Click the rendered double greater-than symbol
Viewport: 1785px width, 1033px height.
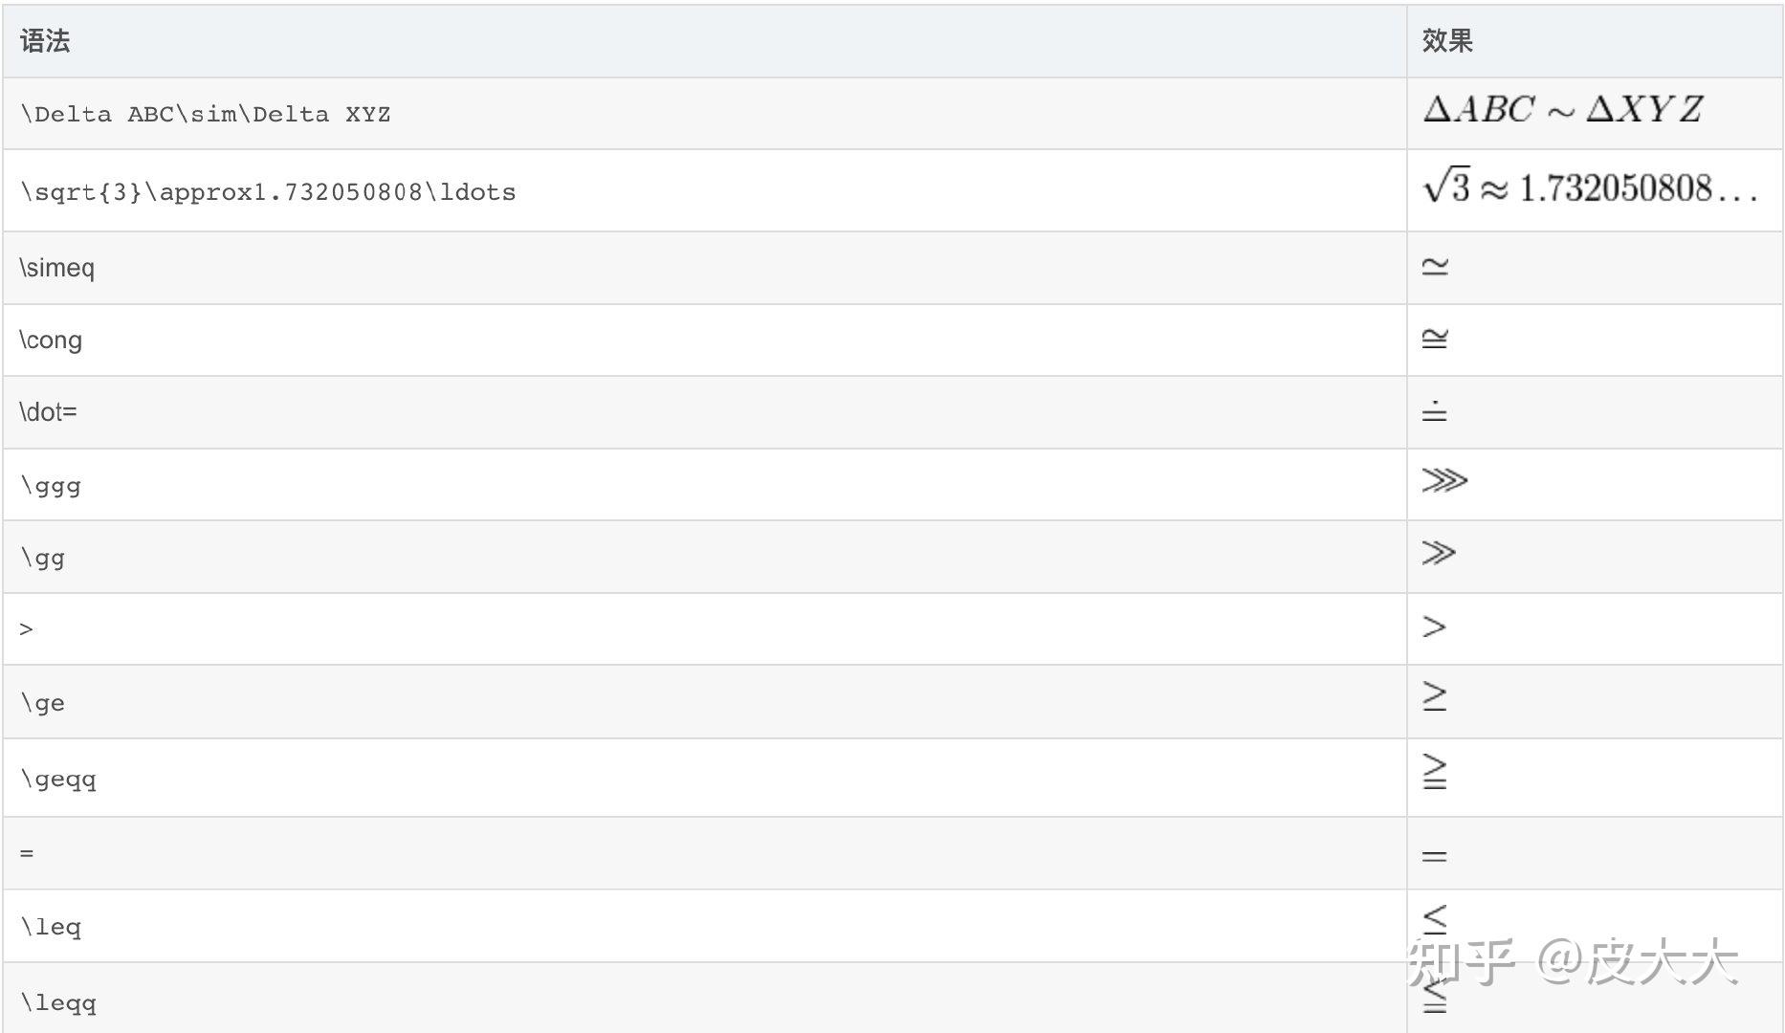pos(1438,553)
